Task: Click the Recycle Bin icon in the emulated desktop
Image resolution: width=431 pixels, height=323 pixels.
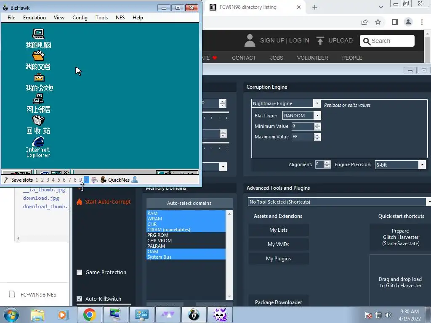Action: 38,120
